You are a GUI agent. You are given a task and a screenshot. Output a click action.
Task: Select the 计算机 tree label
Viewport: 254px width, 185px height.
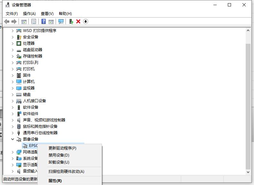pyautogui.click(x=29, y=82)
